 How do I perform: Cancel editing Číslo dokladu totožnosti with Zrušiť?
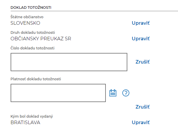tap(143, 62)
